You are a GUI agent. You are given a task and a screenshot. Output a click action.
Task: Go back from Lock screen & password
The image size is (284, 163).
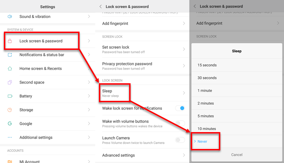point(101,6)
